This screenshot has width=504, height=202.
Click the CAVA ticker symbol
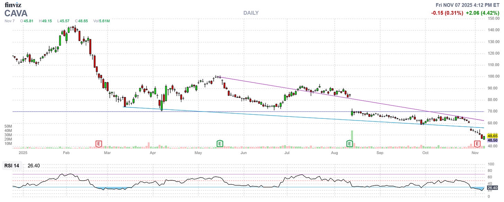coord(15,13)
